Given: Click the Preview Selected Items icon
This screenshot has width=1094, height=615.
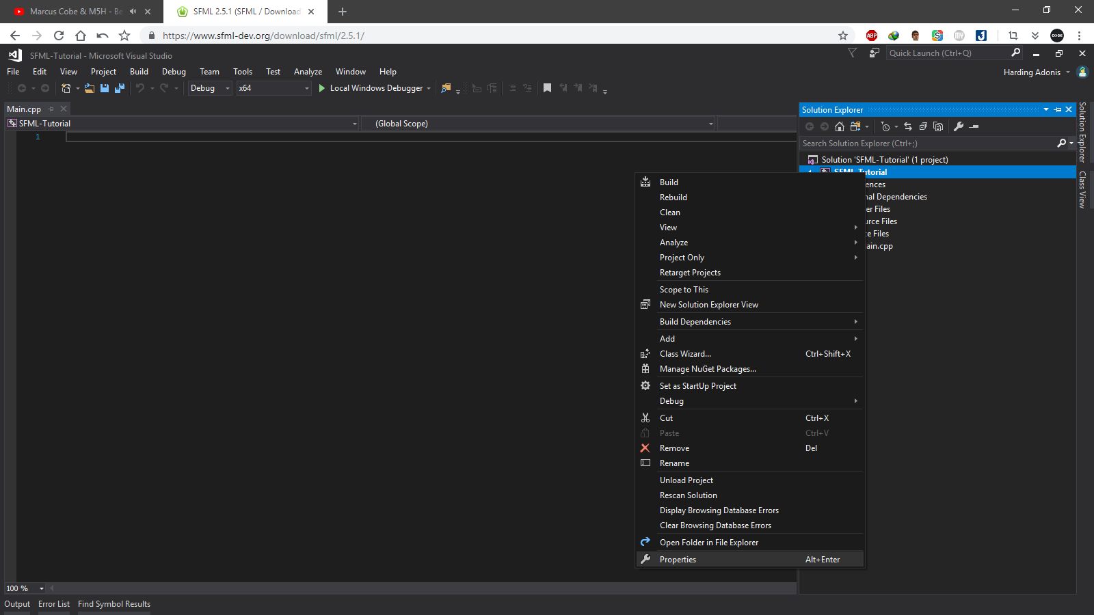Looking at the screenshot, I should click(974, 126).
